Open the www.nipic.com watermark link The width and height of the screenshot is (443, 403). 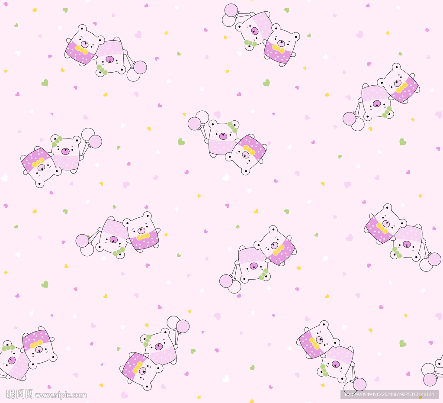pos(61,395)
